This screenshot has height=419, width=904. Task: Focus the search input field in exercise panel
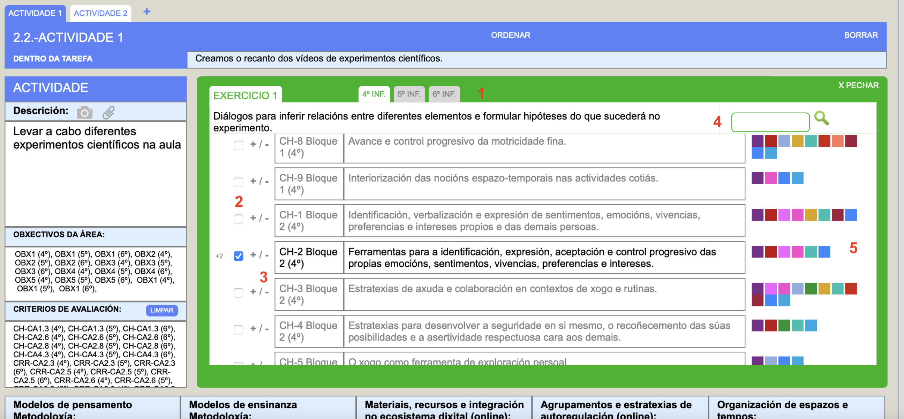tap(770, 122)
